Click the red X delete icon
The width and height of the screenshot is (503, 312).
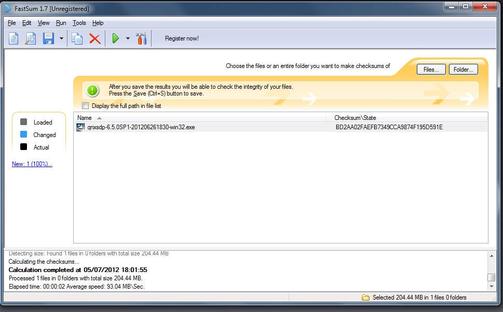[x=94, y=38]
